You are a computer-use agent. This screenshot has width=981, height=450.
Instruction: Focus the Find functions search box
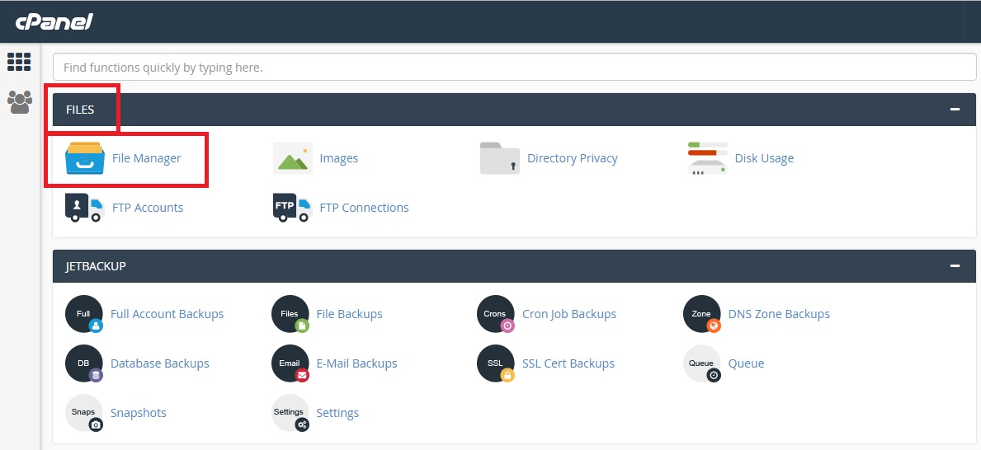[x=514, y=67]
